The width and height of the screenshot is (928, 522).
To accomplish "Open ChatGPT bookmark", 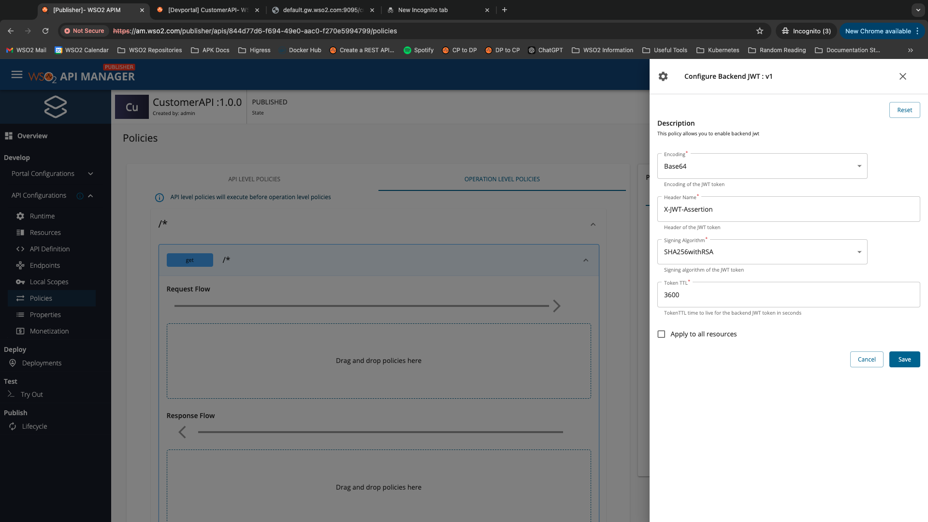I will point(545,50).
